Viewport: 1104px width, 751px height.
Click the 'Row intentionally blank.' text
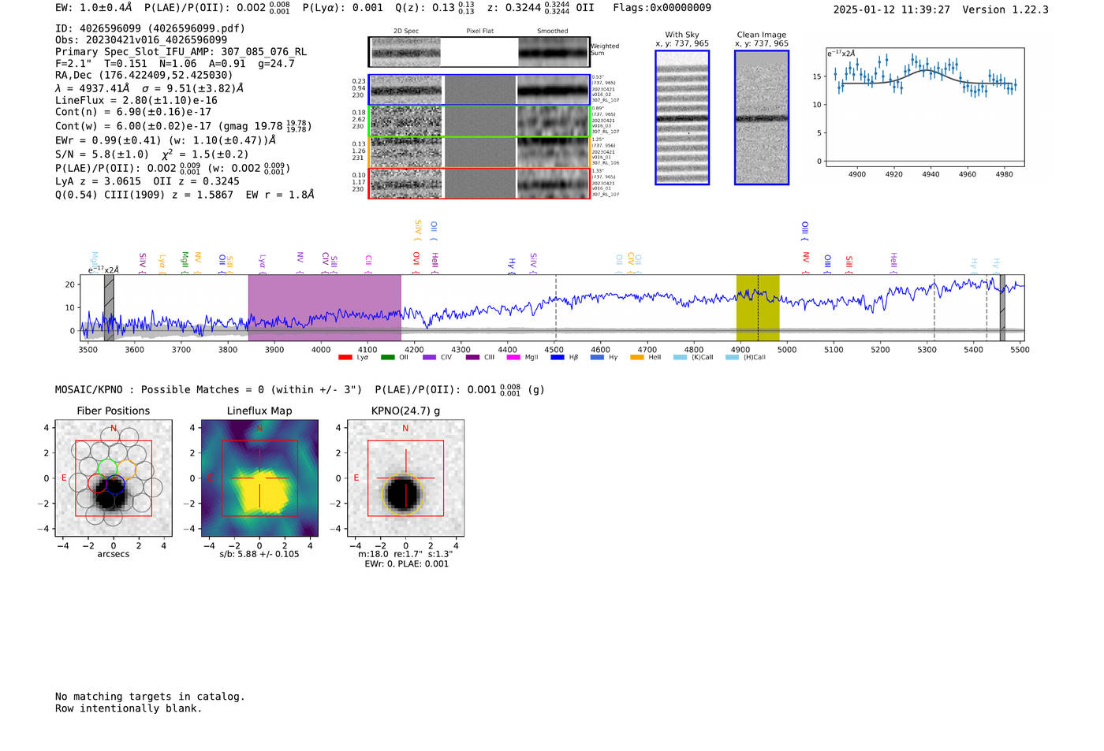129,708
